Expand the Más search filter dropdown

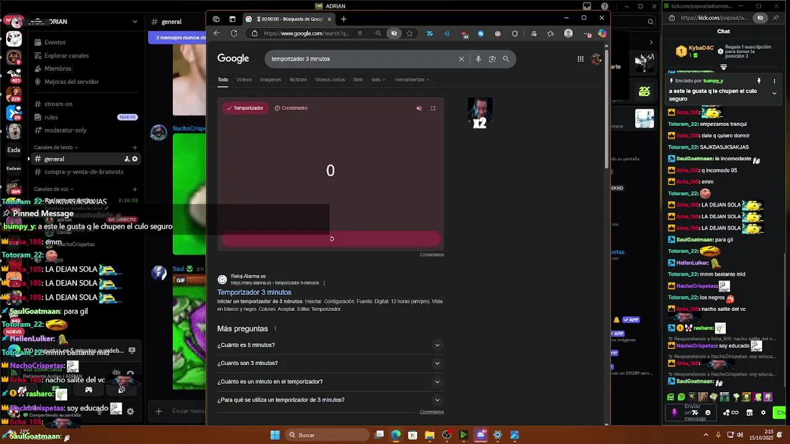click(x=378, y=80)
